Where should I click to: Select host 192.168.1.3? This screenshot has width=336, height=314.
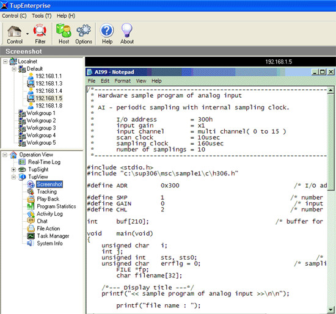(49, 83)
